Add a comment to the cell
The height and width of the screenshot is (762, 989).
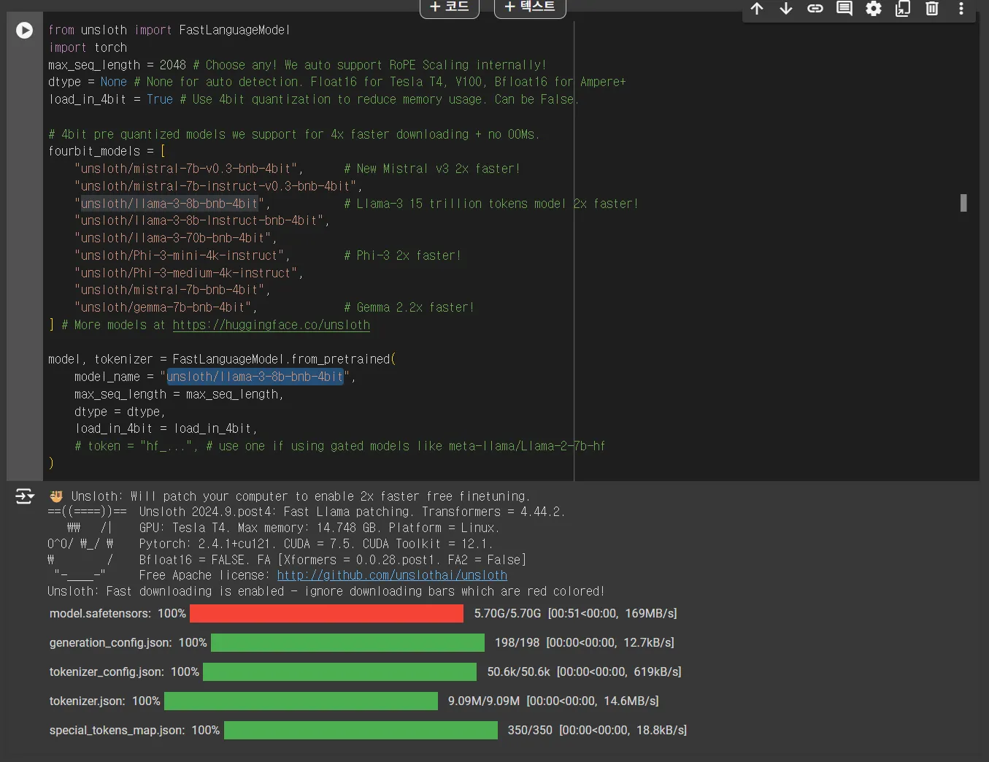(844, 9)
